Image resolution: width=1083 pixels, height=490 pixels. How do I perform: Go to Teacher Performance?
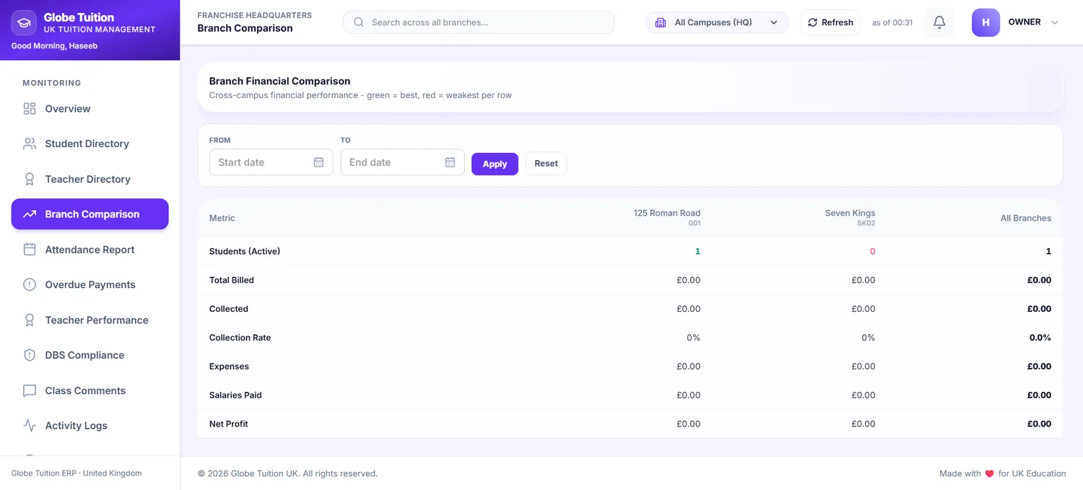pos(90,320)
